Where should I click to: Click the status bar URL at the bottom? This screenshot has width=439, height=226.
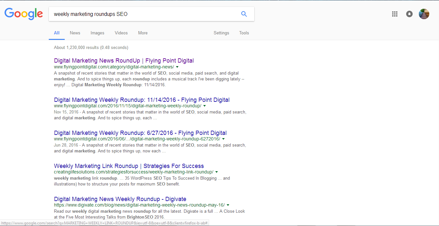104,223
